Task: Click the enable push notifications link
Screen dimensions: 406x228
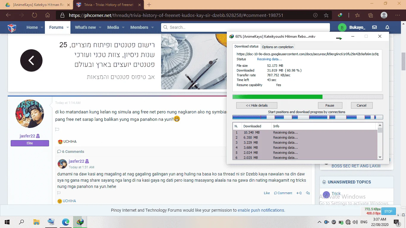Action: point(261,210)
